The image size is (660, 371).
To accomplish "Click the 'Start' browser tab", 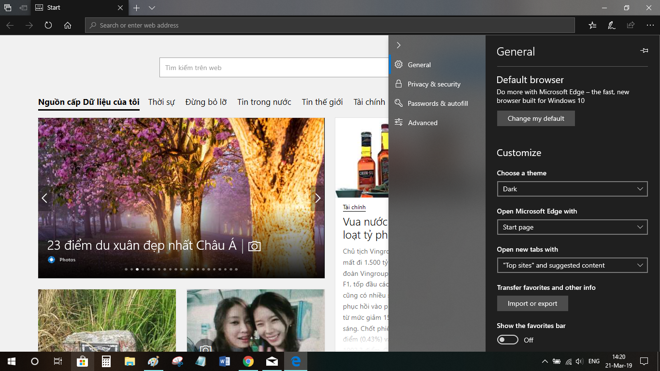I will [80, 8].
